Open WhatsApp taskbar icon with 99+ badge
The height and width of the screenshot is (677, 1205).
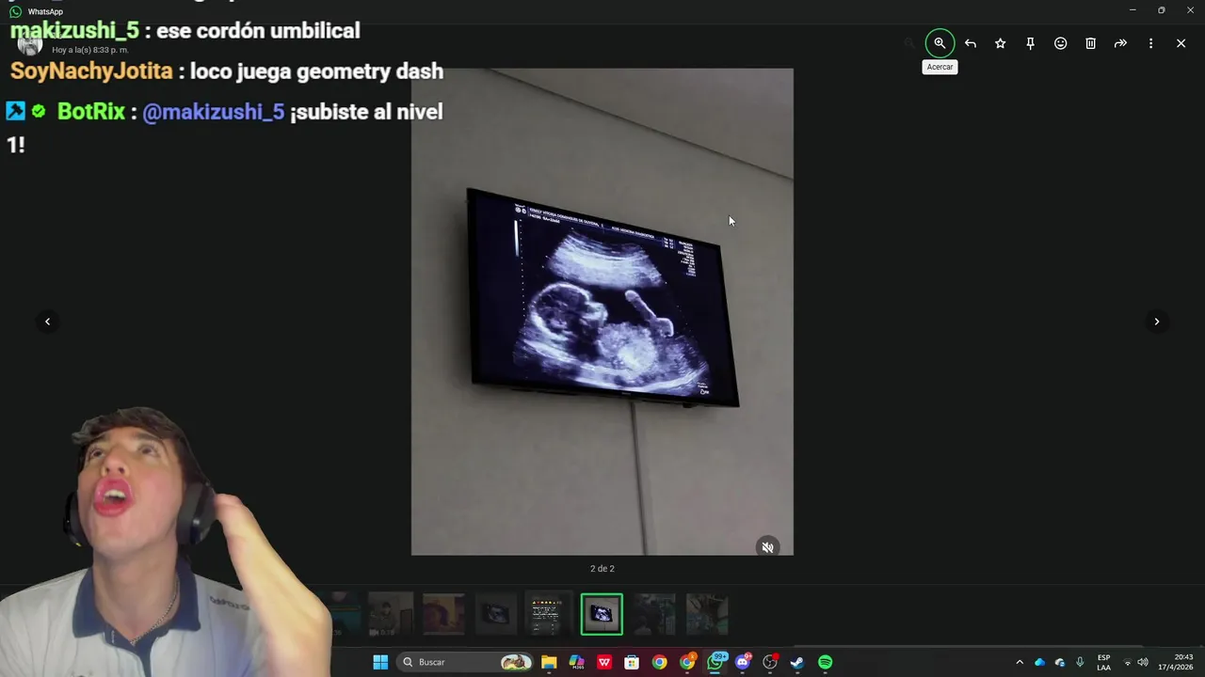pos(716,662)
